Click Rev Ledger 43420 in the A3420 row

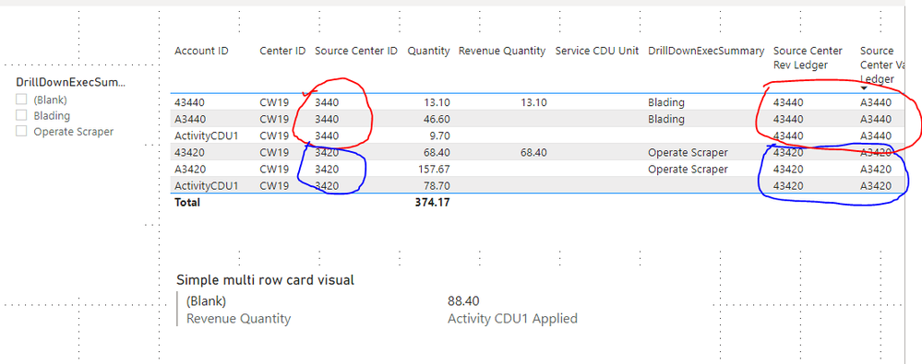click(x=788, y=169)
